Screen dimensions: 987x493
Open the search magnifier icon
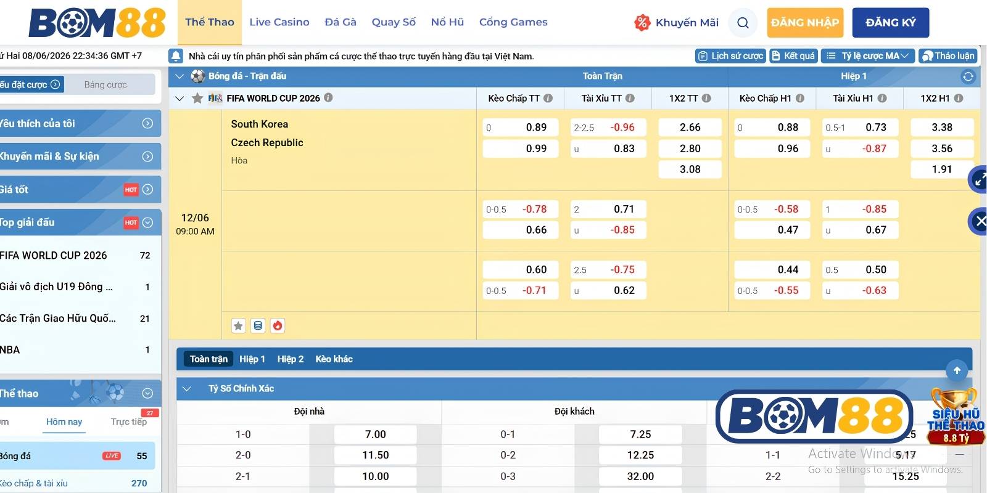(743, 23)
